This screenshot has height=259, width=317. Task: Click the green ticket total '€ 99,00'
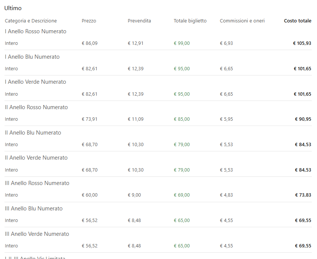pos(182,43)
